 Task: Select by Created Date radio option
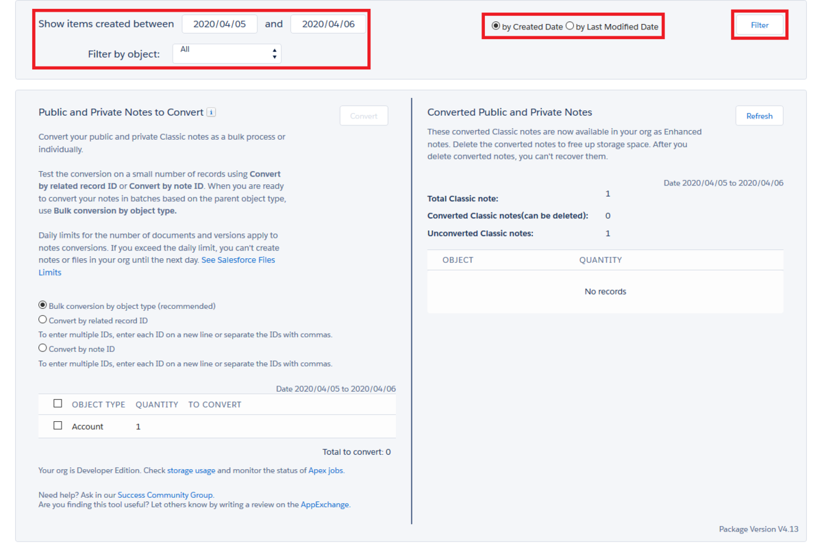click(x=496, y=26)
